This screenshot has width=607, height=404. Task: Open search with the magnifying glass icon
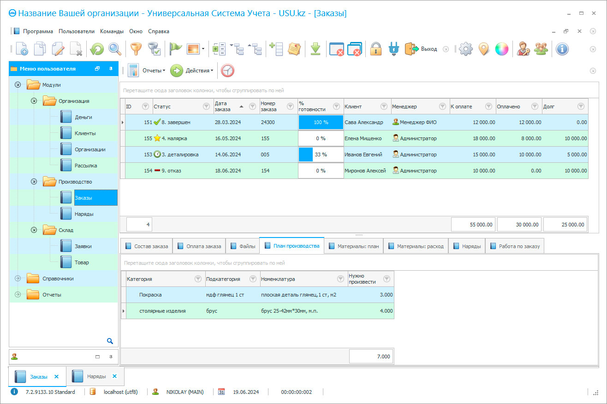point(115,49)
